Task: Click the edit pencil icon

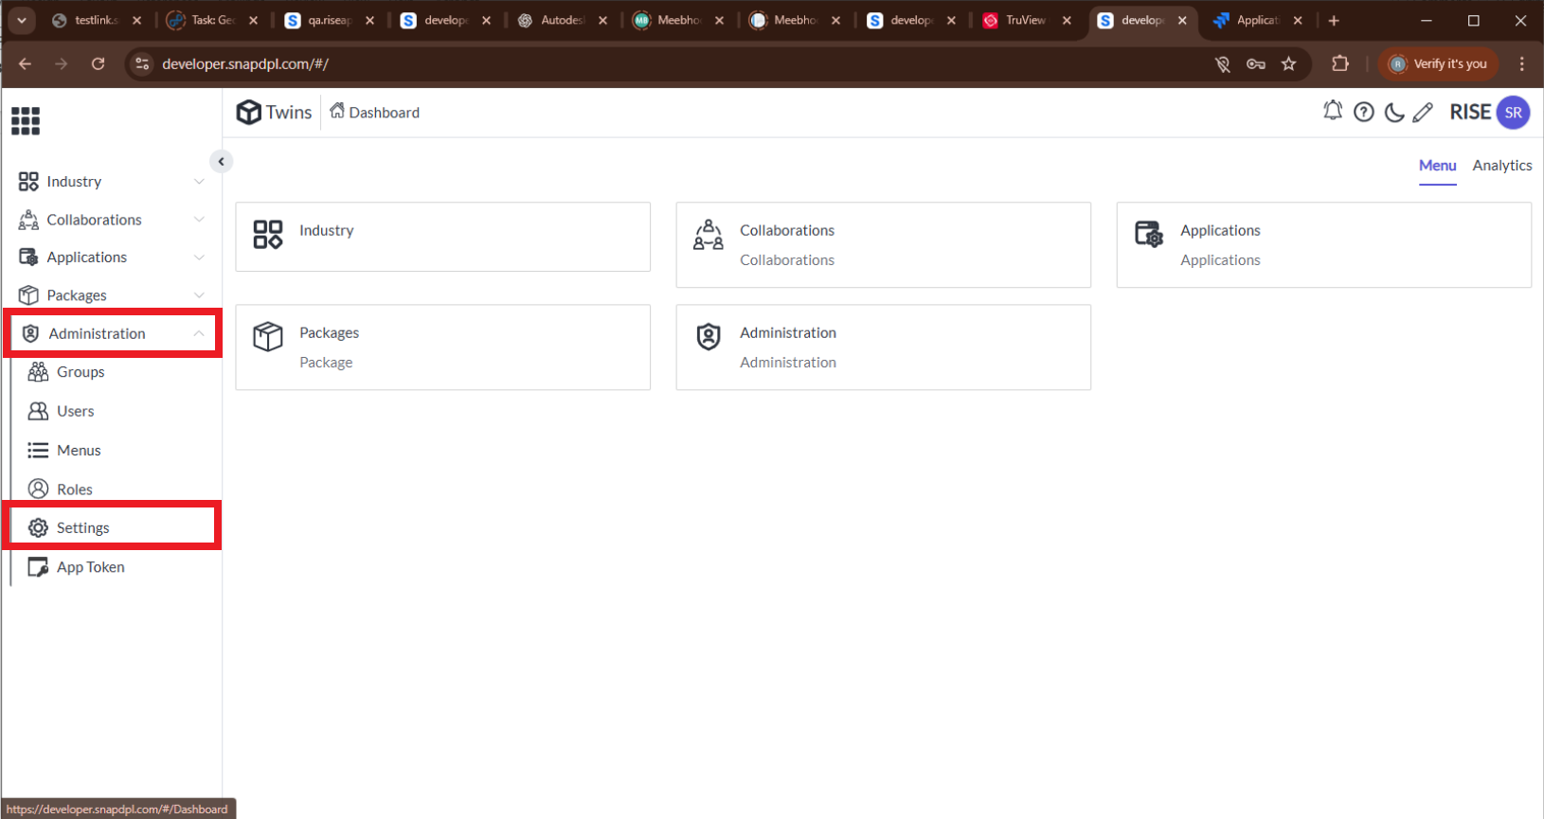Action: point(1423,112)
